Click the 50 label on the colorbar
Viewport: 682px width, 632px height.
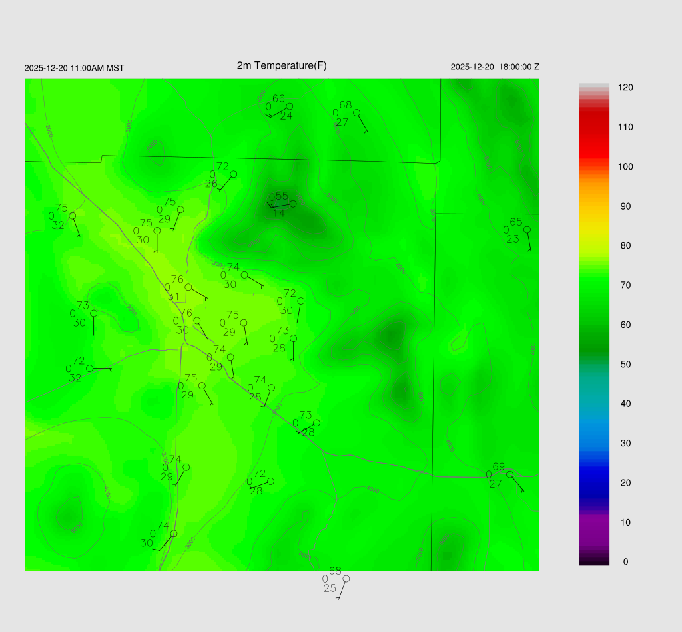tap(625, 365)
